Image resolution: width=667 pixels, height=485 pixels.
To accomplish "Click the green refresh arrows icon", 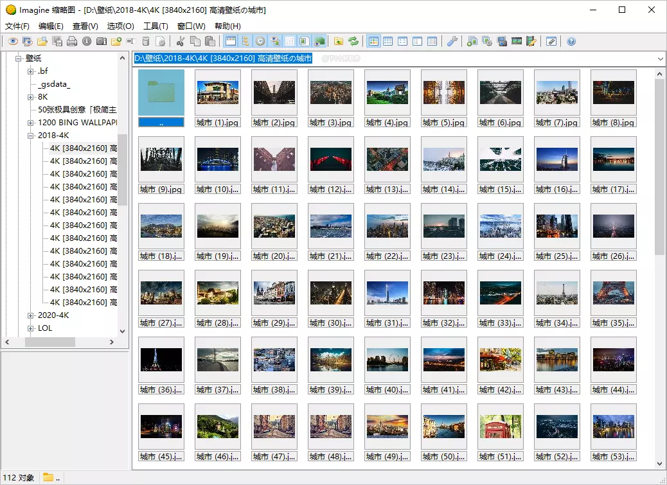I will [x=353, y=41].
